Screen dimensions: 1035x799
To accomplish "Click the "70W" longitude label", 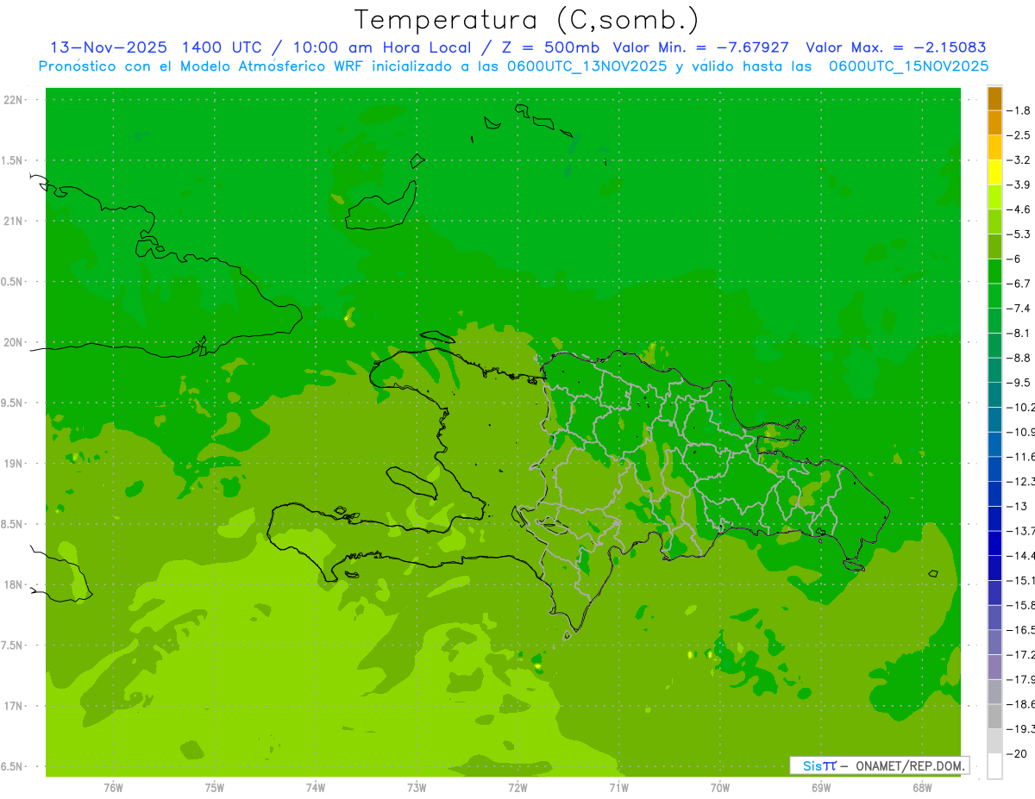I will (x=720, y=788).
